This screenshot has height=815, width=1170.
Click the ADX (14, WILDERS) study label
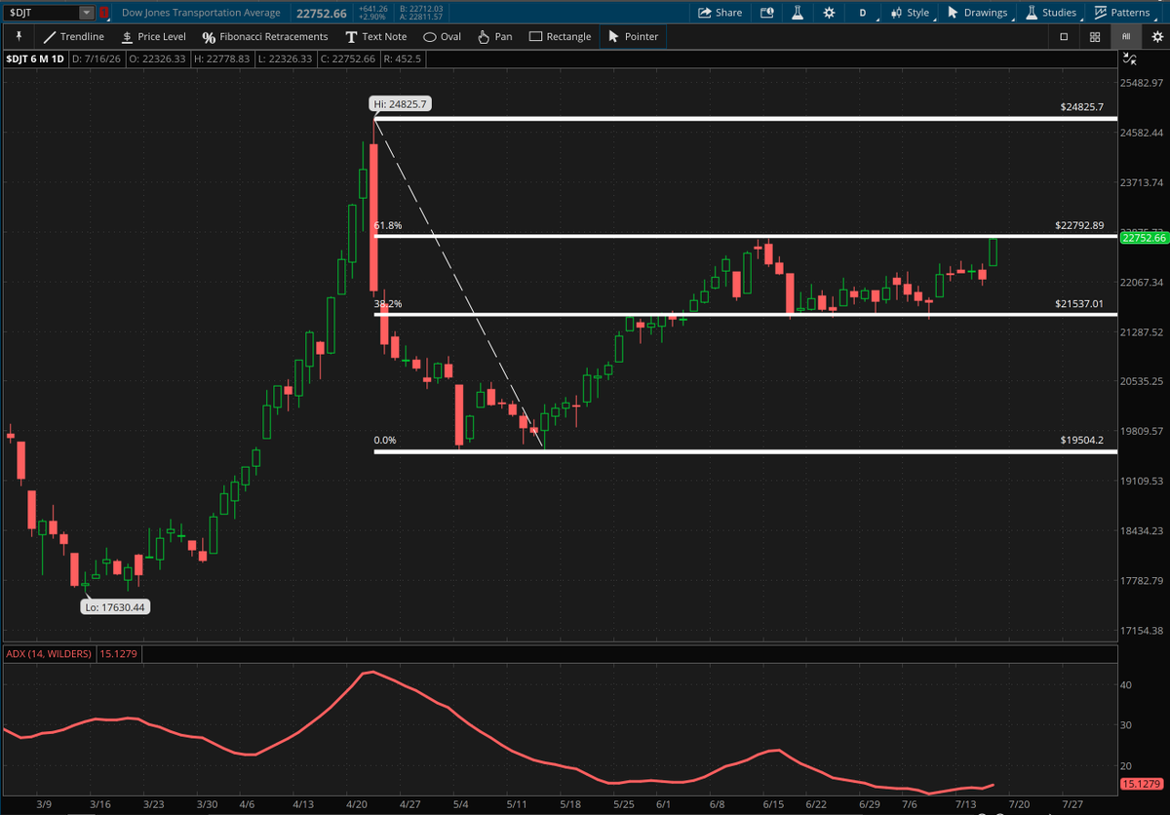(x=50, y=653)
